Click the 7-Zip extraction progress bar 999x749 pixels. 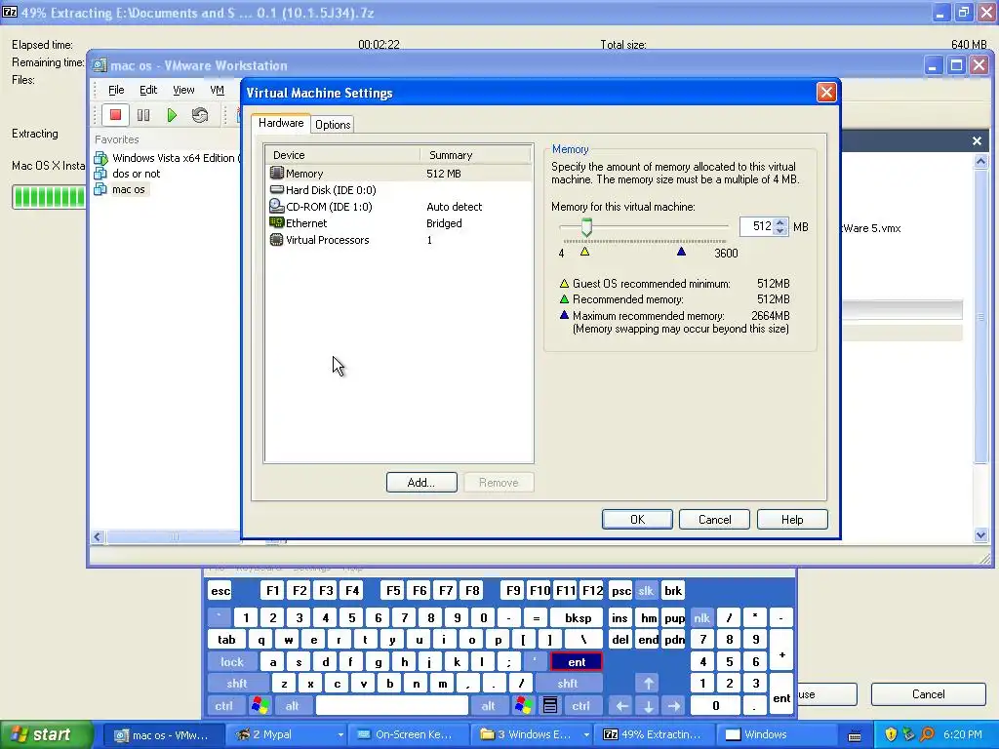coord(49,196)
